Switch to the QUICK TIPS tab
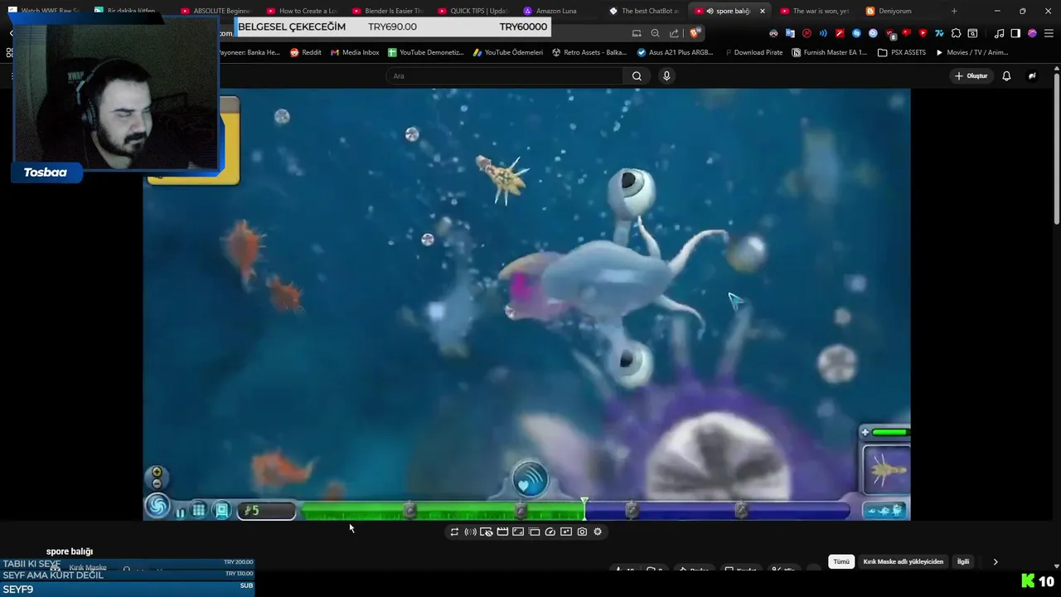Image resolution: width=1061 pixels, height=597 pixels. point(472,11)
